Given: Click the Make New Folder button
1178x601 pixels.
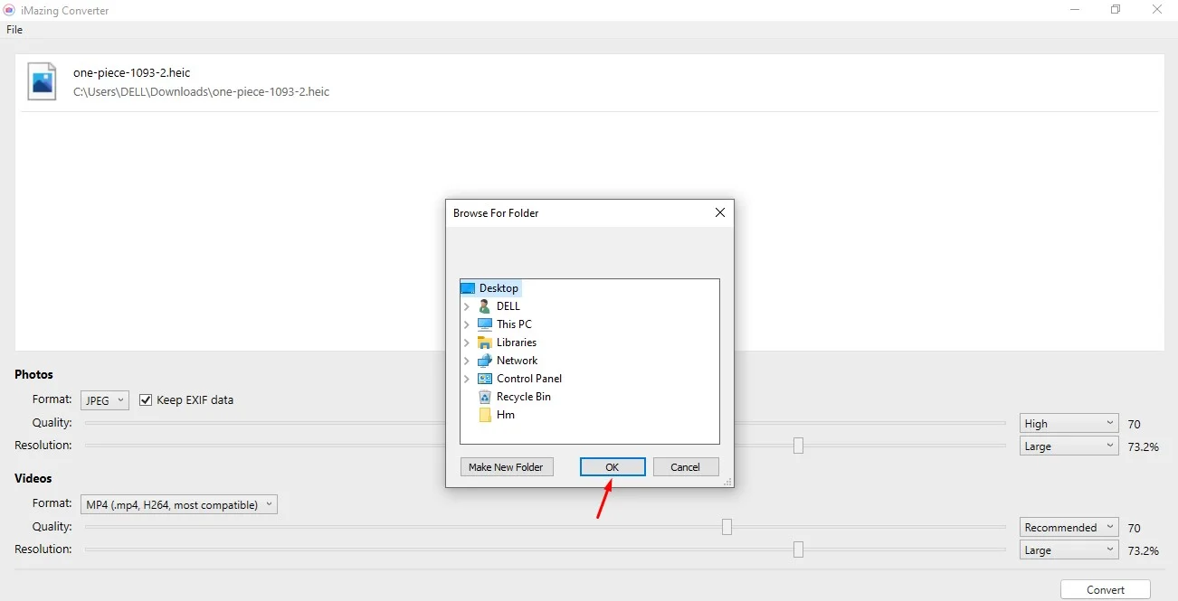Looking at the screenshot, I should (x=507, y=467).
